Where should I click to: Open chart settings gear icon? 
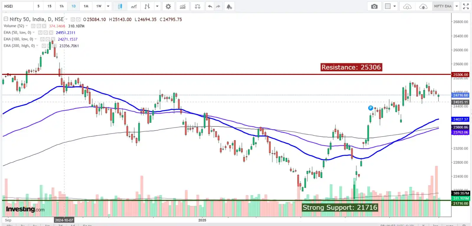point(168,6)
